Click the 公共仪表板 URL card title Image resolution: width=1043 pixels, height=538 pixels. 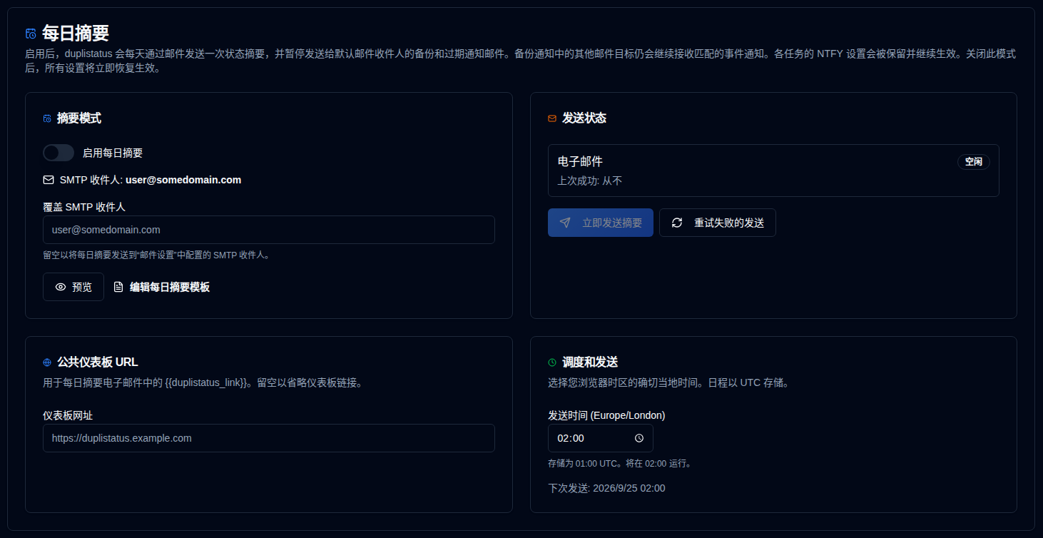(x=98, y=362)
